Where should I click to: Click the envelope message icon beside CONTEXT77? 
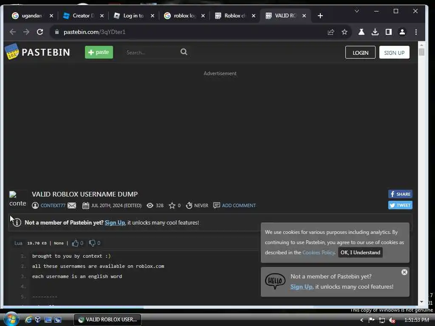pyautogui.click(x=72, y=205)
